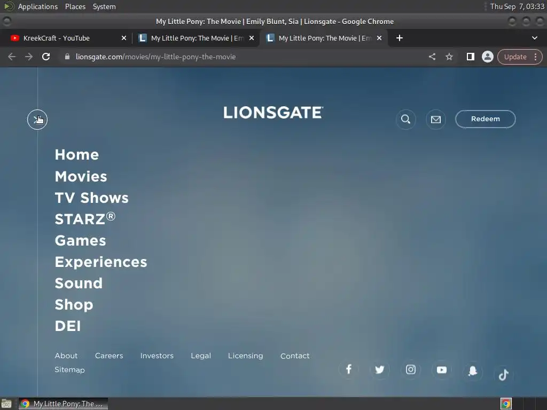Open the STARZ menu link
Screen dimensions: 547x410
pyautogui.click(x=85, y=218)
